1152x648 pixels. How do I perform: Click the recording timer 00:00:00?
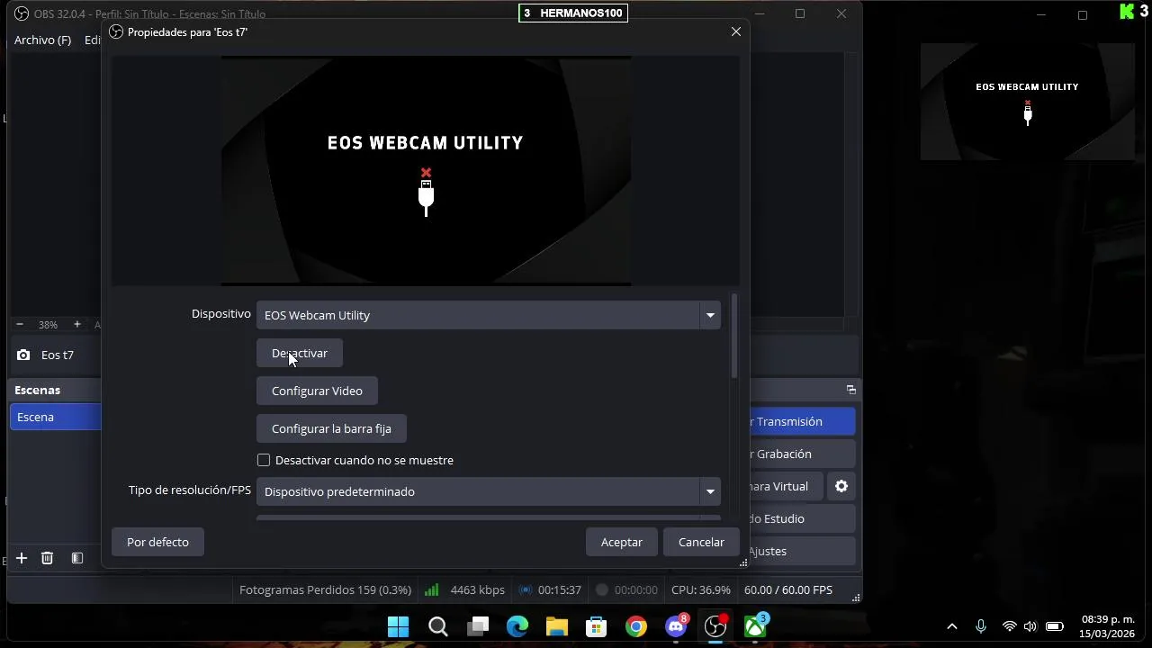tap(635, 590)
